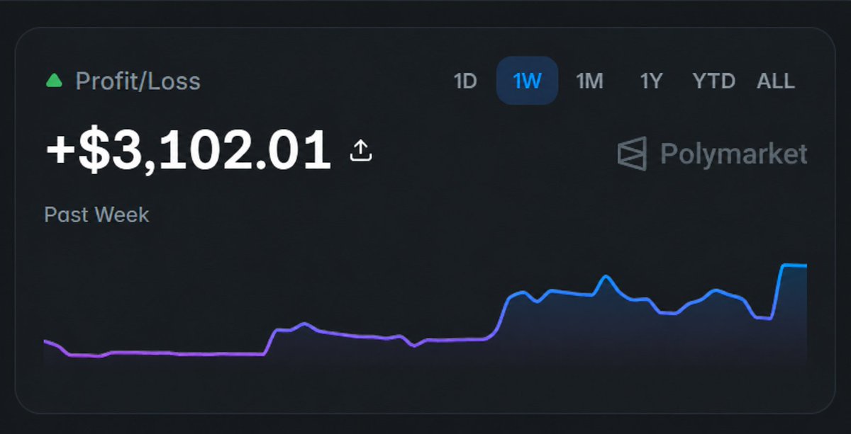This screenshot has width=851, height=434.
Task: Switch to the 1M time range
Action: pos(589,81)
